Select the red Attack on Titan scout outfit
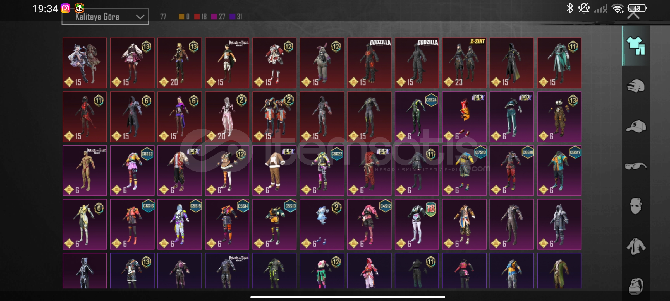 227,63
